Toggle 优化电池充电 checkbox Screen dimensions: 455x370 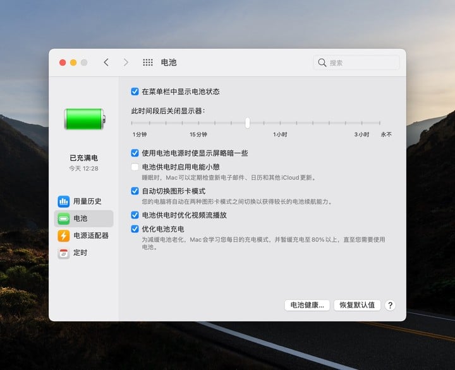135,229
